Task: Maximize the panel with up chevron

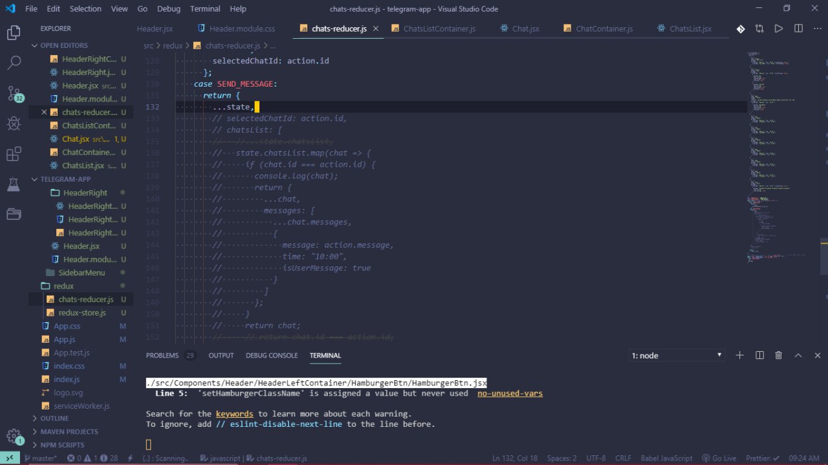Action: pyautogui.click(x=798, y=355)
